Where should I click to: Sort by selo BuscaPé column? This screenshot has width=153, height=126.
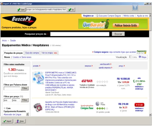coord(106,64)
